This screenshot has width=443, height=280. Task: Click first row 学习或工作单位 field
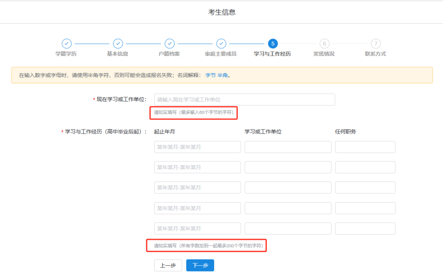point(288,147)
